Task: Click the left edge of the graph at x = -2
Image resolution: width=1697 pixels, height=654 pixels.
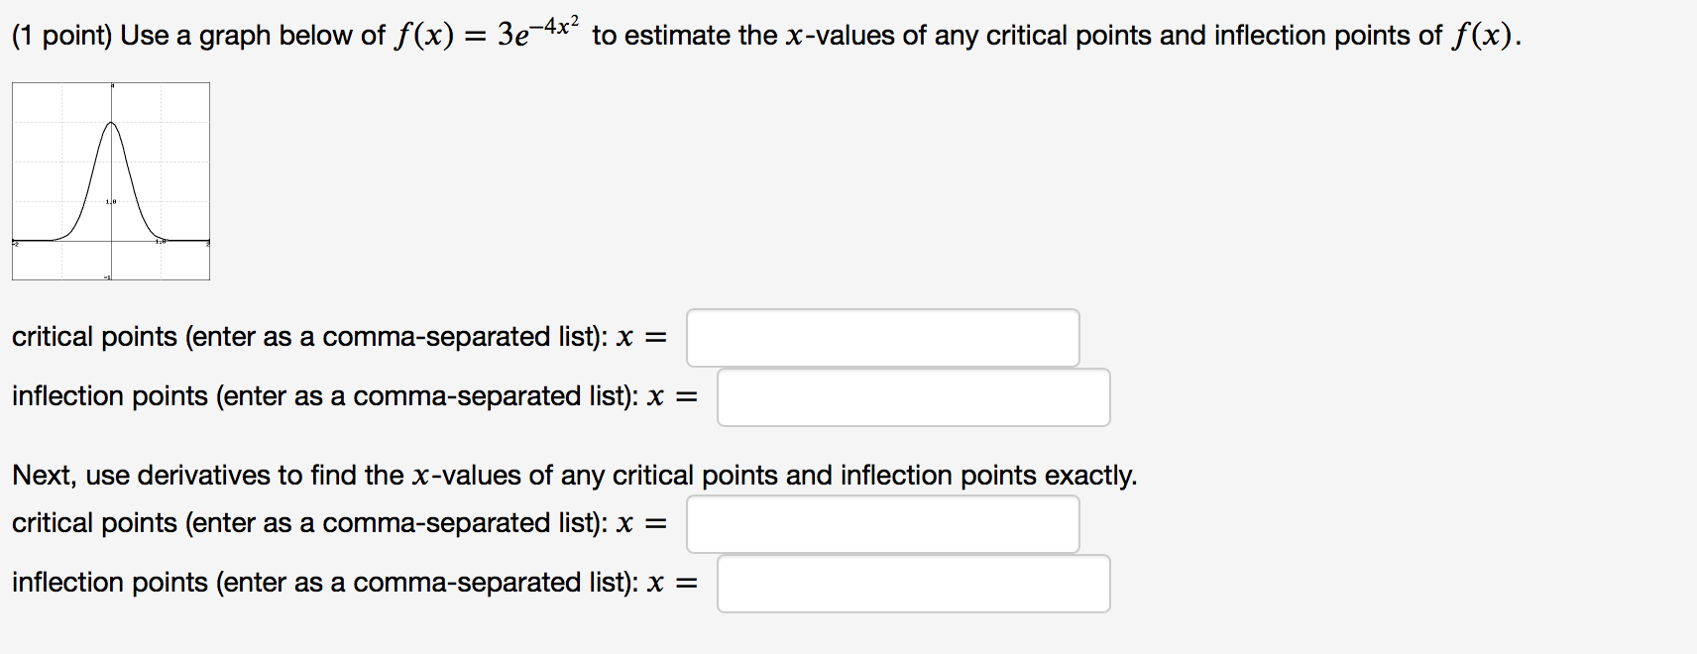Action: click(14, 240)
